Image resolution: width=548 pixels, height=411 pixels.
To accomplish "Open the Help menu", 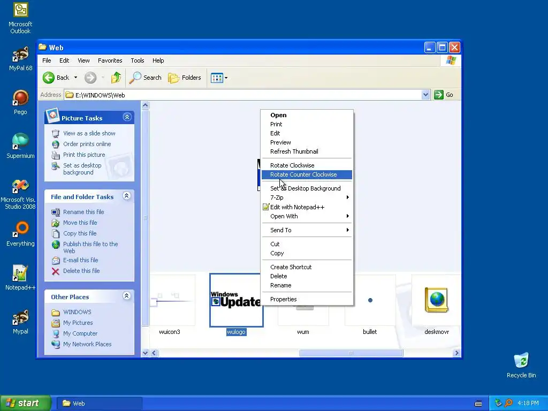I will coord(158,60).
